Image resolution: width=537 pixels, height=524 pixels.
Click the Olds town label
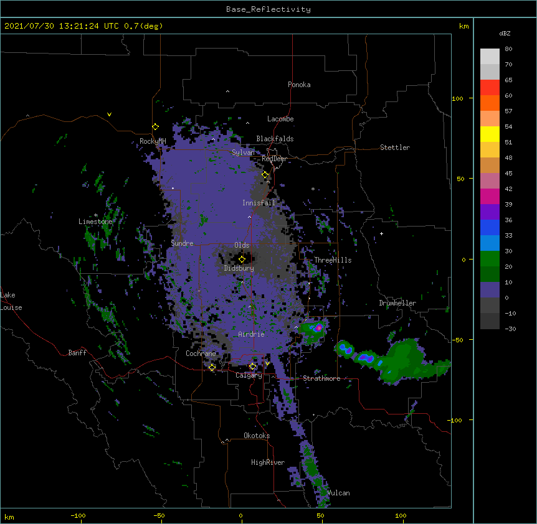point(242,245)
